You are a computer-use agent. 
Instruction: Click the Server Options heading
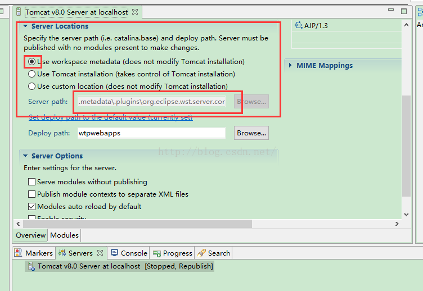coord(57,156)
